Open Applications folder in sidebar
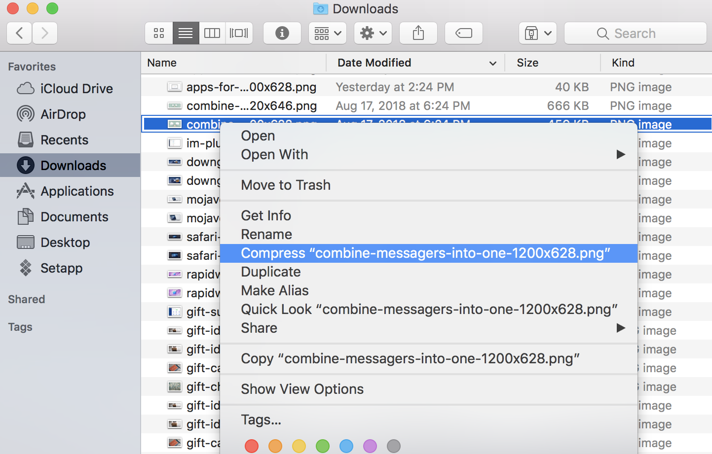The image size is (712, 454). [77, 191]
